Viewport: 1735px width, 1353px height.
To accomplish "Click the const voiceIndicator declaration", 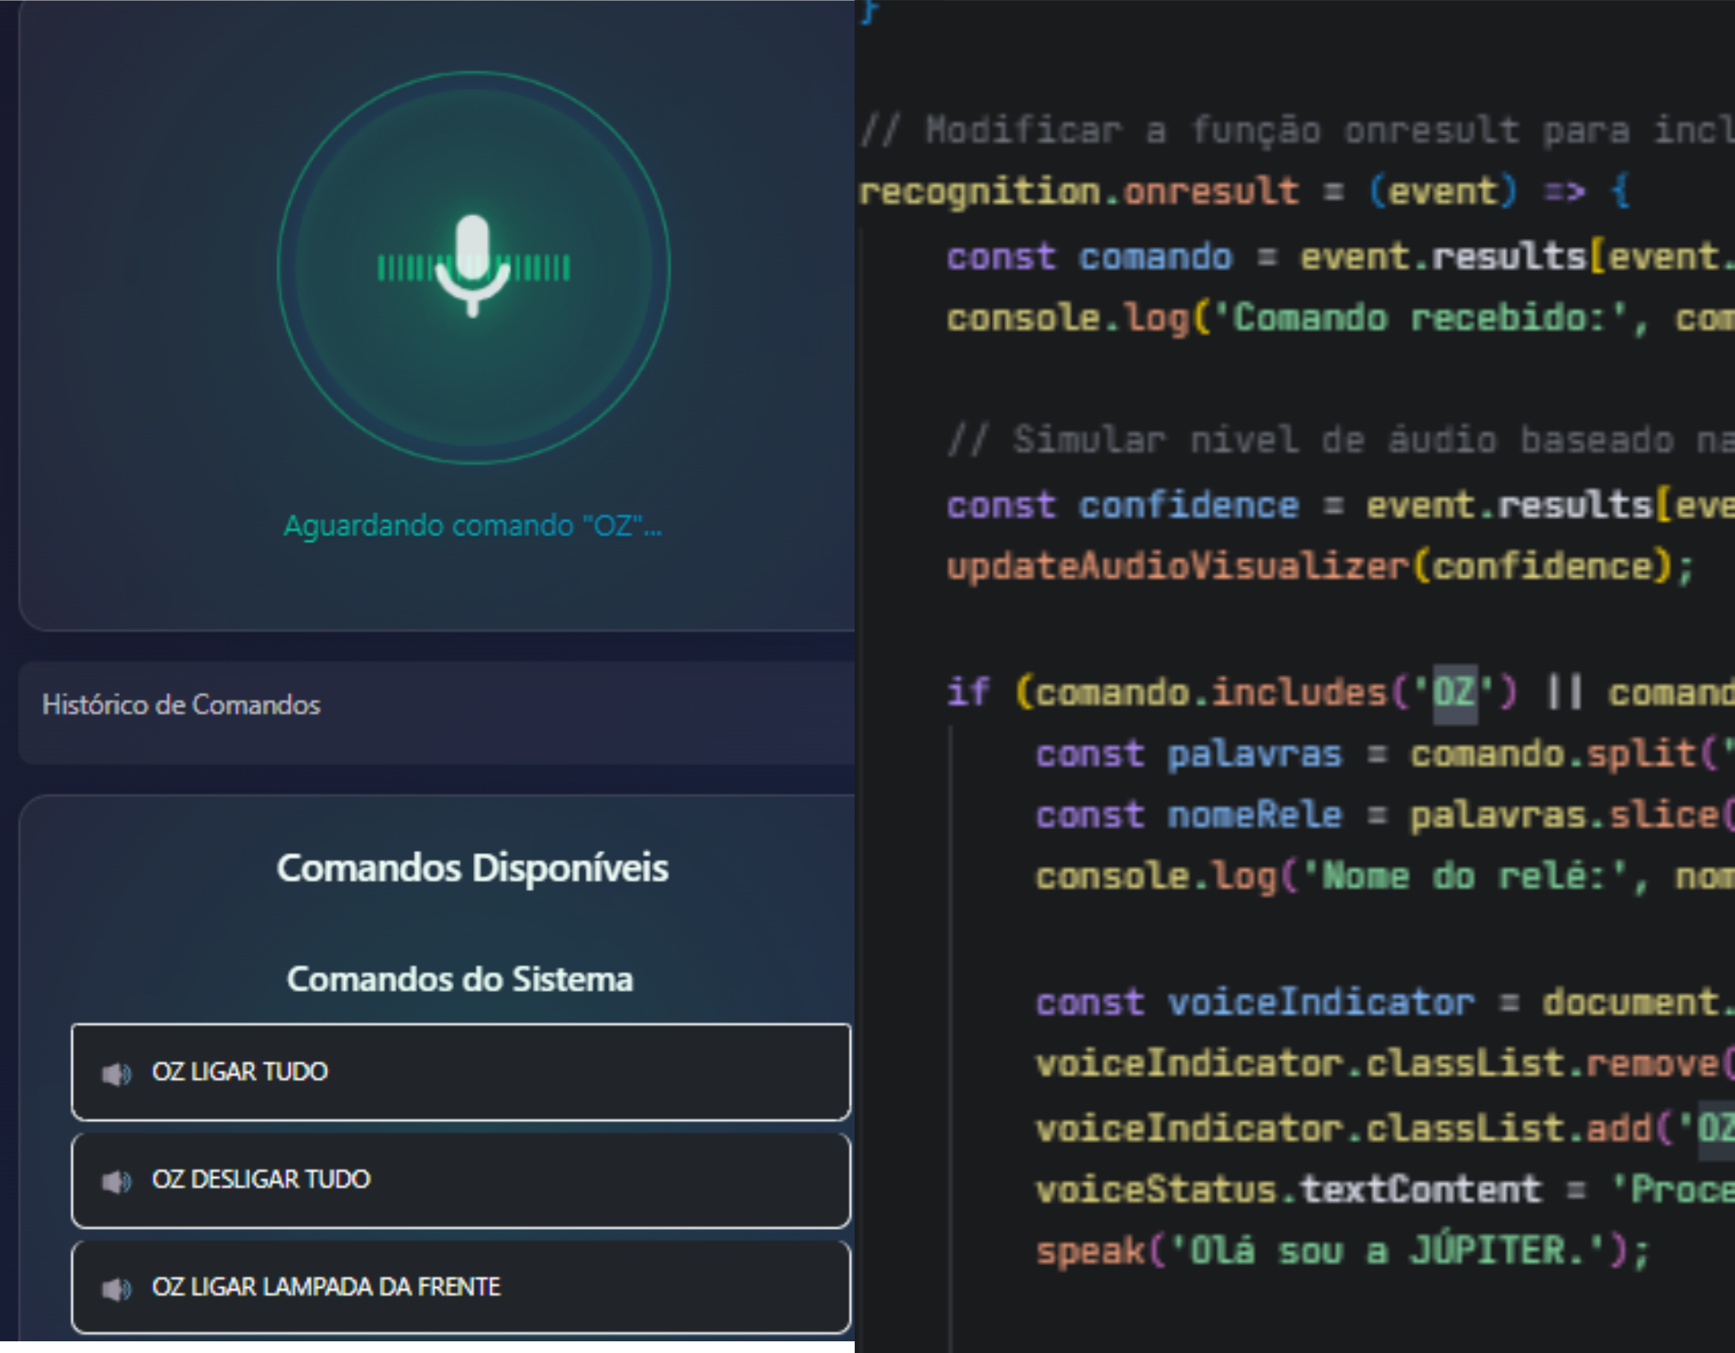I will (x=1319, y=1003).
